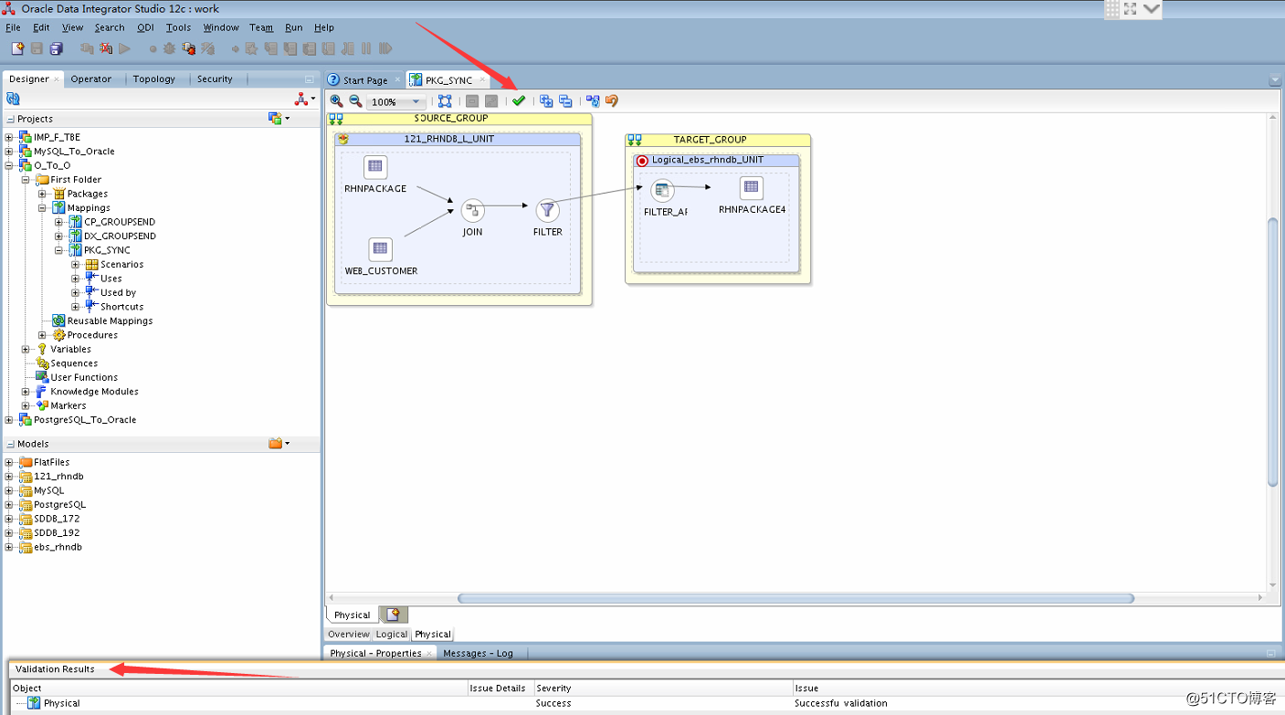Image resolution: width=1285 pixels, height=715 pixels.
Task: Click the Zoom Out magnifier icon
Action: coord(355,101)
